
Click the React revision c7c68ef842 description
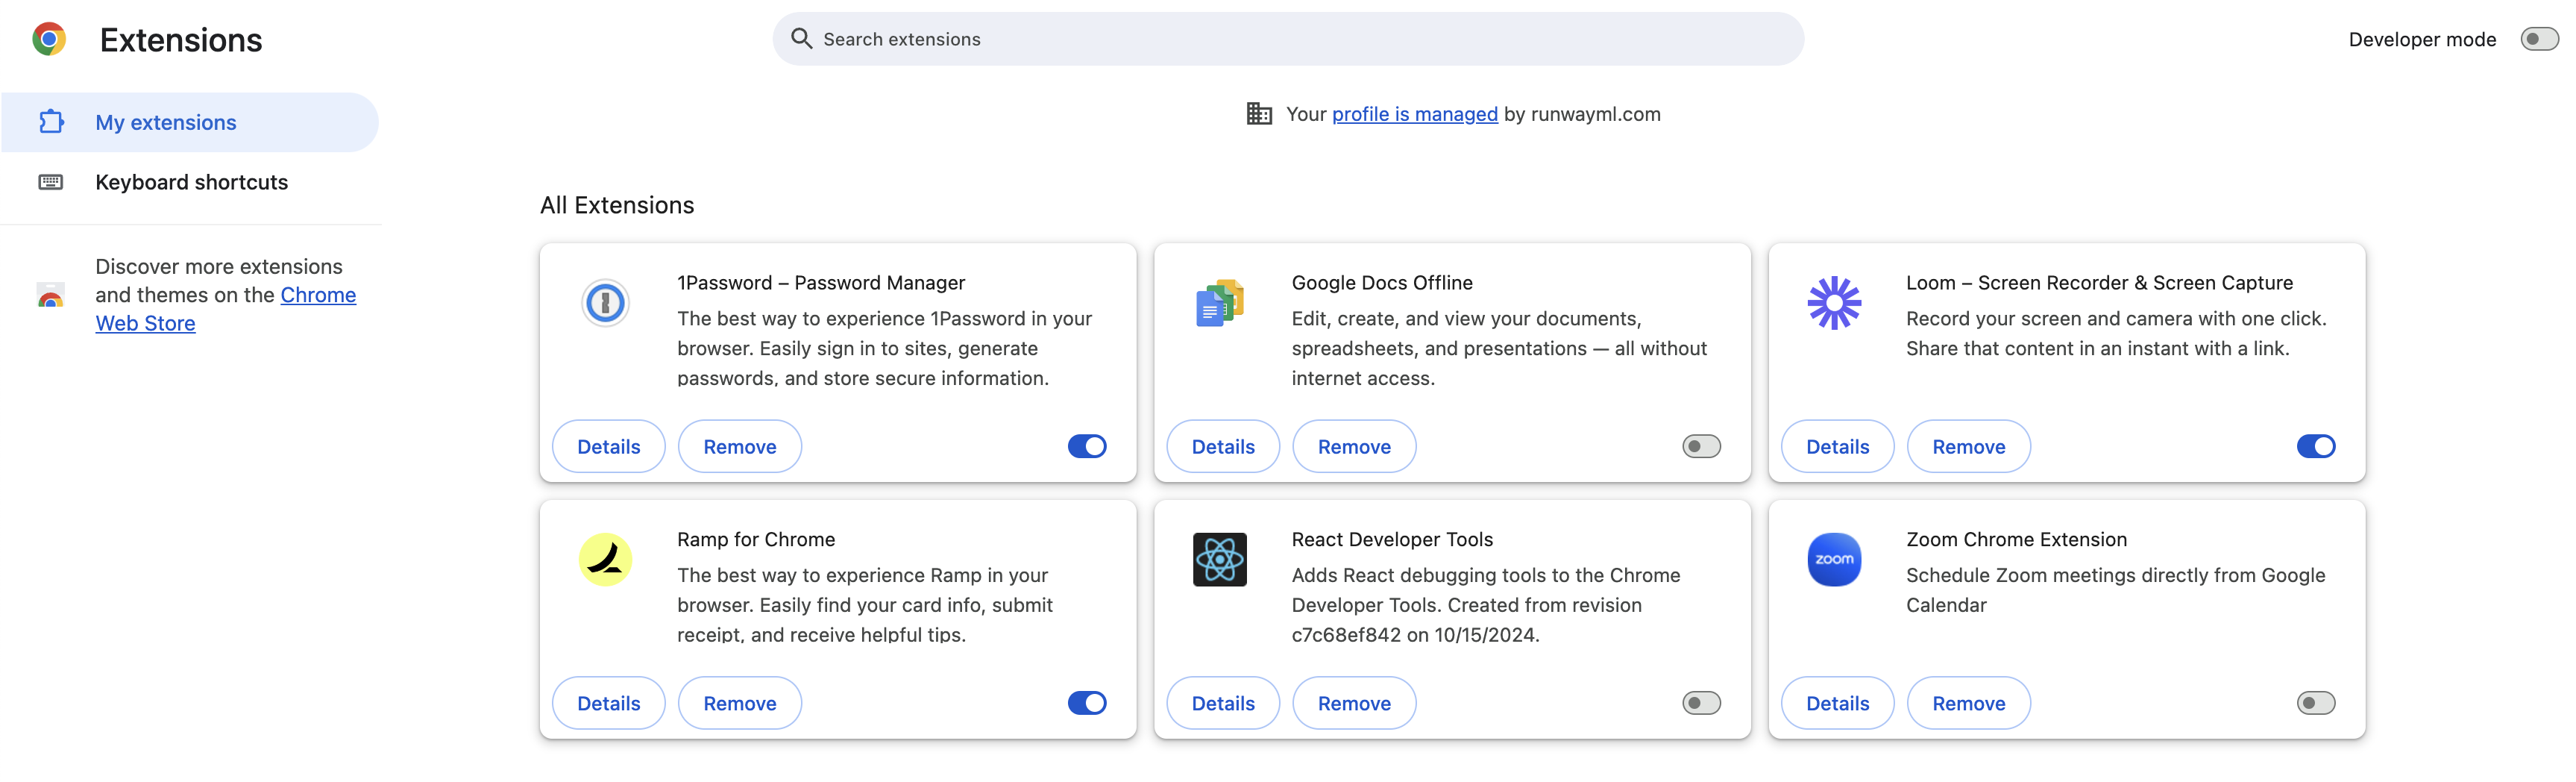click(x=1486, y=605)
